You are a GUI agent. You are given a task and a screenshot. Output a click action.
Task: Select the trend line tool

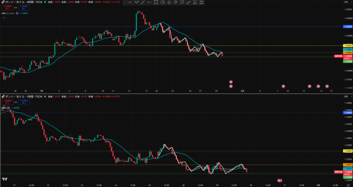(143, 2)
